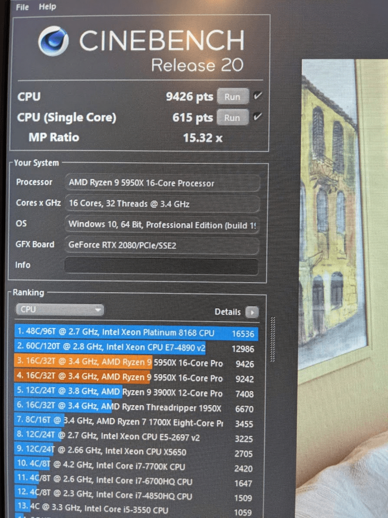The image size is (388, 518).
Task: Click the 9426 pts CPU score
Action: pyautogui.click(x=190, y=96)
